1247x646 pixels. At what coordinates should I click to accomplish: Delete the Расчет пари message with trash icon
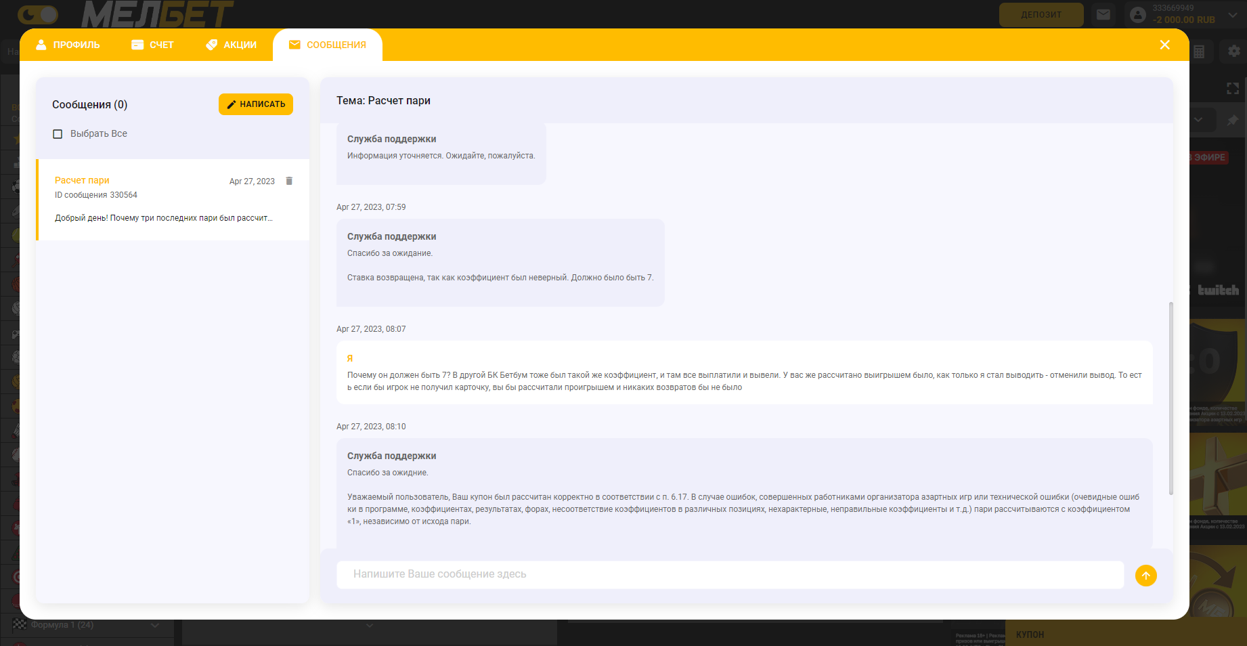pos(289,181)
